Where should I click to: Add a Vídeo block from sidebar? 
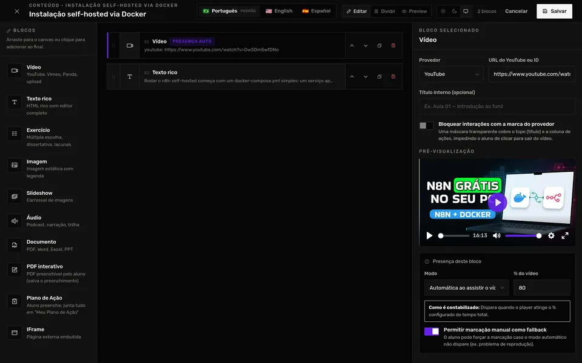[48, 74]
